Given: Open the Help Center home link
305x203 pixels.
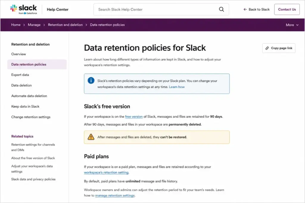Looking at the screenshot, I should click(57, 9).
